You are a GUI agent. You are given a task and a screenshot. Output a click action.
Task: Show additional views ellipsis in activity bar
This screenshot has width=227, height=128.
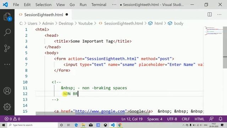[7, 64]
